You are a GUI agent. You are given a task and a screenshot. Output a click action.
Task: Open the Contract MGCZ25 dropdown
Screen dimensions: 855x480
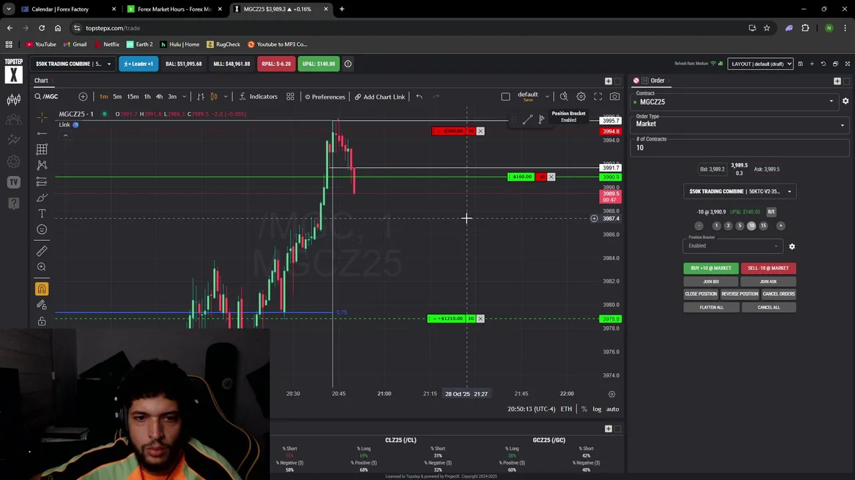click(x=734, y=101)
